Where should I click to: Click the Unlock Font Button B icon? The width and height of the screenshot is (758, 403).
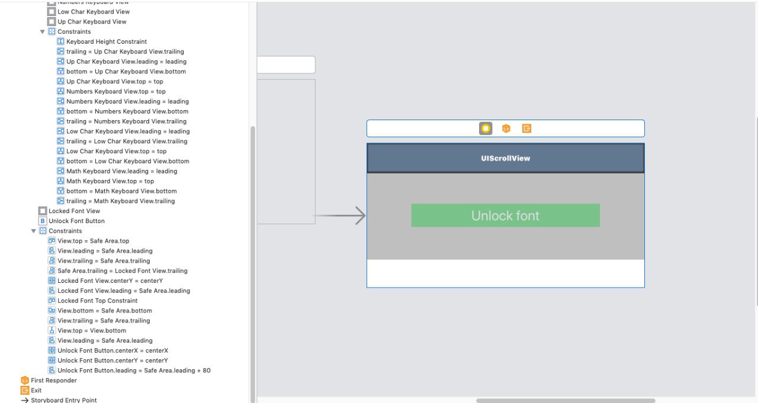[43, 221]
